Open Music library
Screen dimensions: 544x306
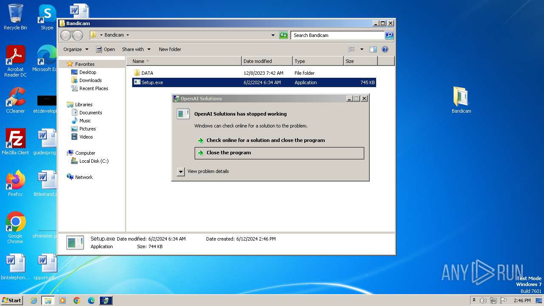(85, 121)
